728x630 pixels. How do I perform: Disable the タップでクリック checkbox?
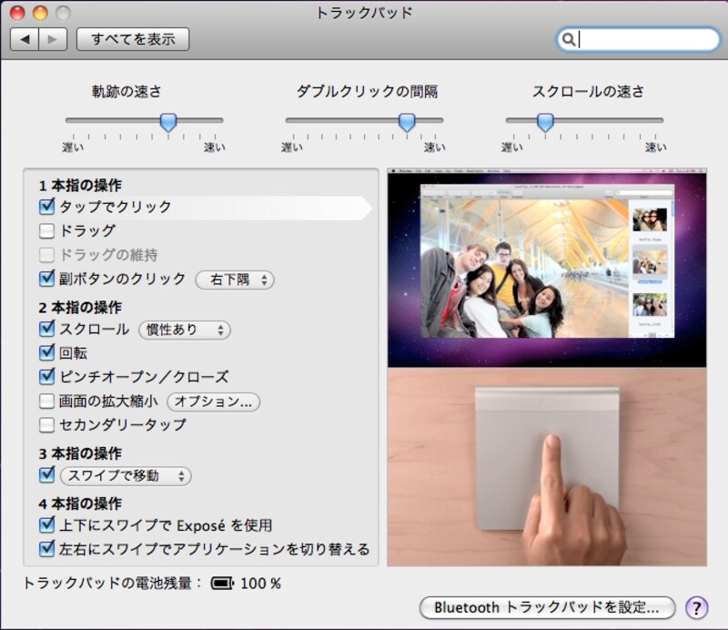46,205
